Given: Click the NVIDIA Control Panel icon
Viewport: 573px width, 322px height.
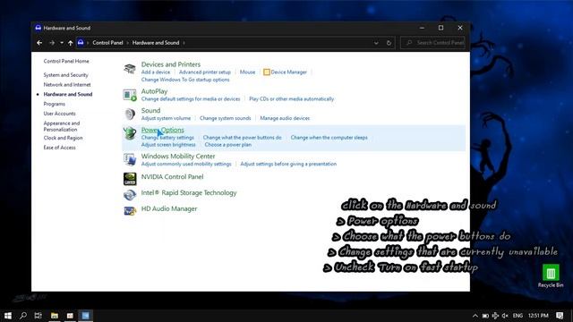Looking at the screenshot, I should [x=130, y=179].
